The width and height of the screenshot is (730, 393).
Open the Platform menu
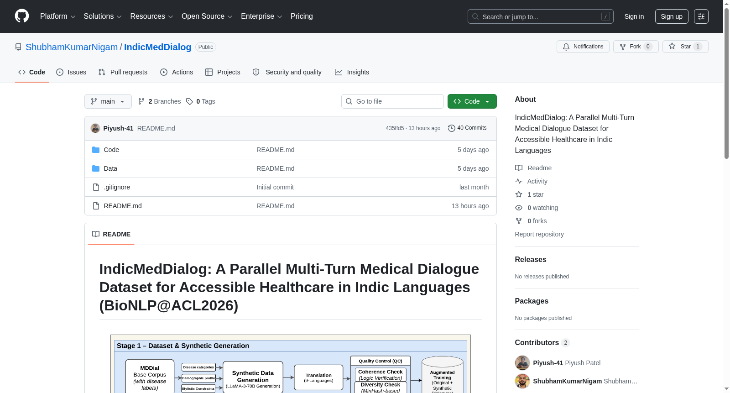[x=57, y=16]
